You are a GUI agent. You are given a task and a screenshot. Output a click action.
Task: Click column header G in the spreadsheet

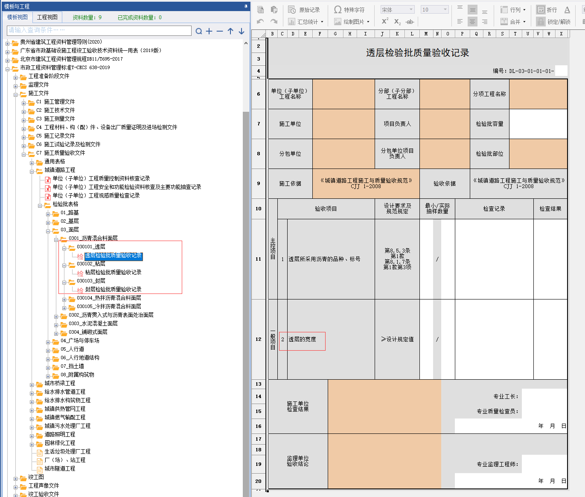(x=335, y=34)
